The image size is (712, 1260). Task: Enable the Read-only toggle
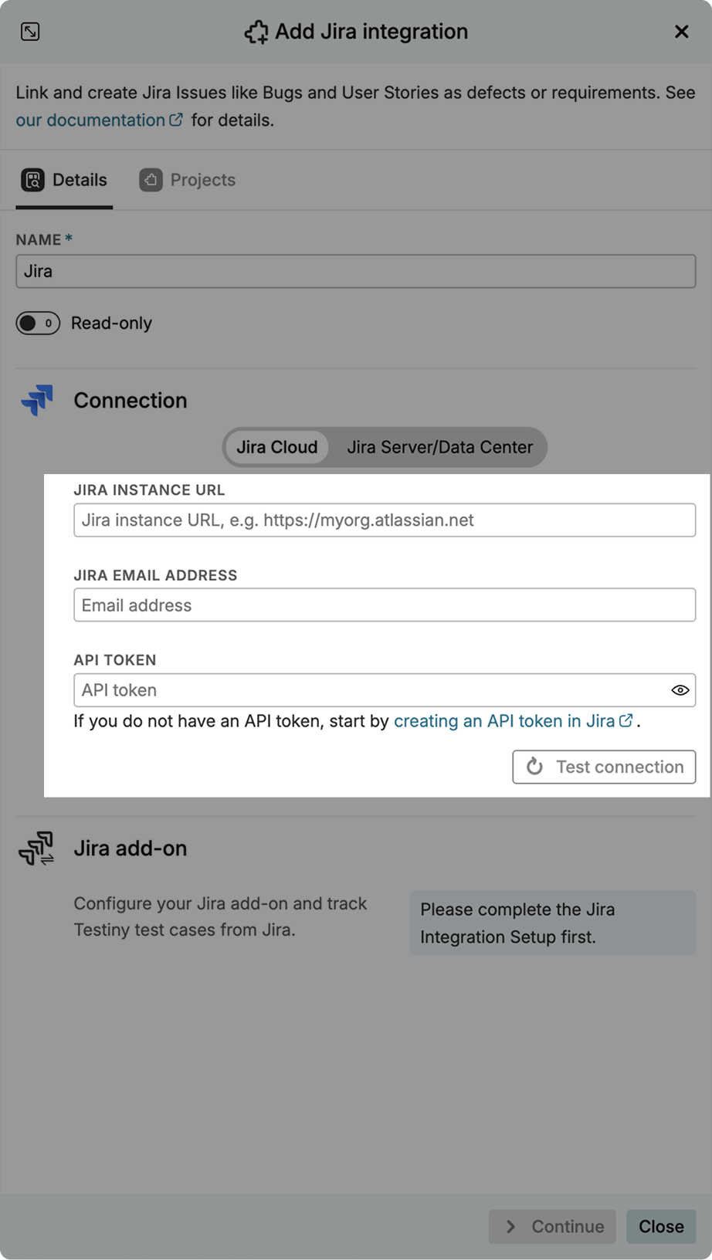tap(38, 323)
